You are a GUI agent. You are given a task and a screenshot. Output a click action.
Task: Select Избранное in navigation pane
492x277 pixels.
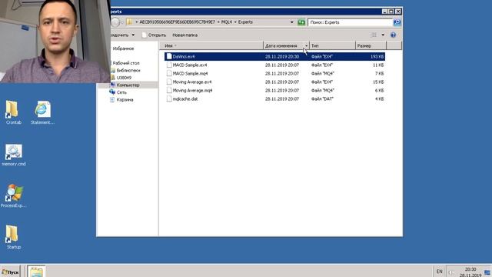click(x=123, y=48)
